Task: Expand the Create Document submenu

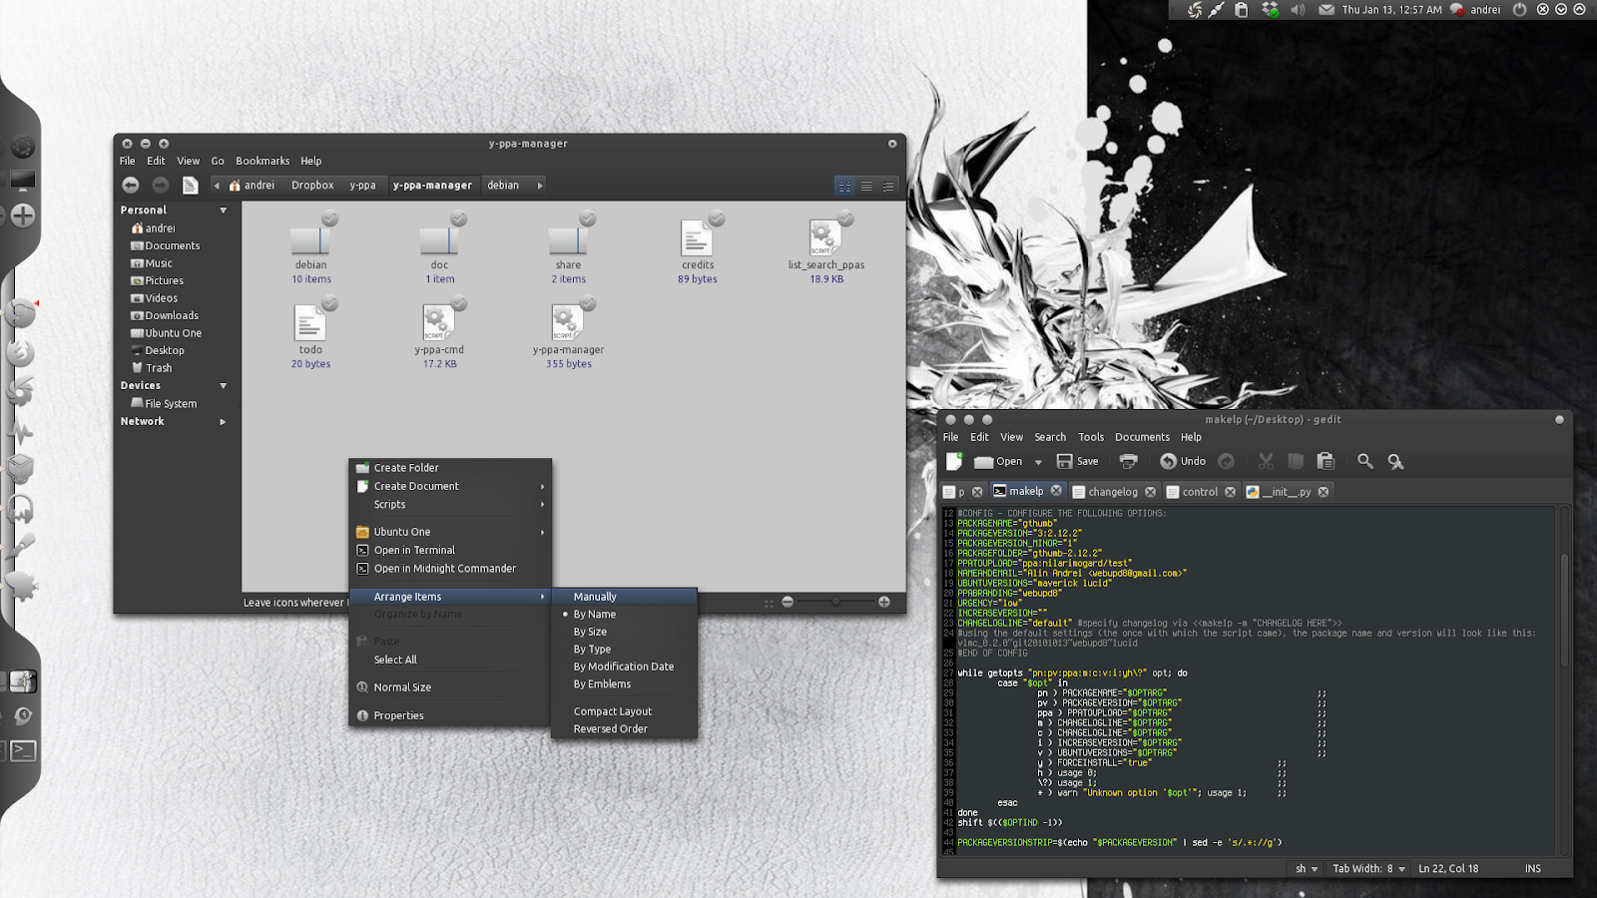Action: [x=450, y=487]
